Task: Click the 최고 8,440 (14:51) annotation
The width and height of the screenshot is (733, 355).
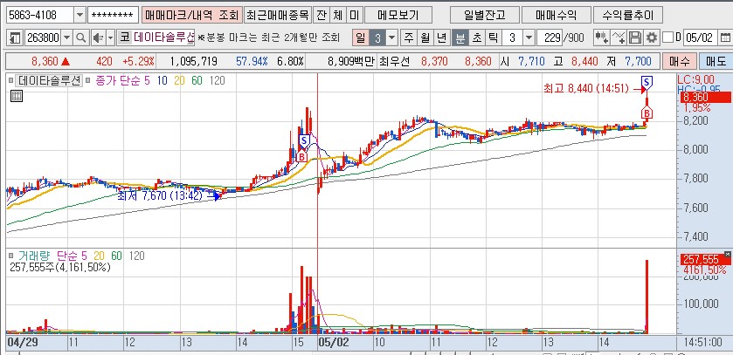Action: point(585,88)
